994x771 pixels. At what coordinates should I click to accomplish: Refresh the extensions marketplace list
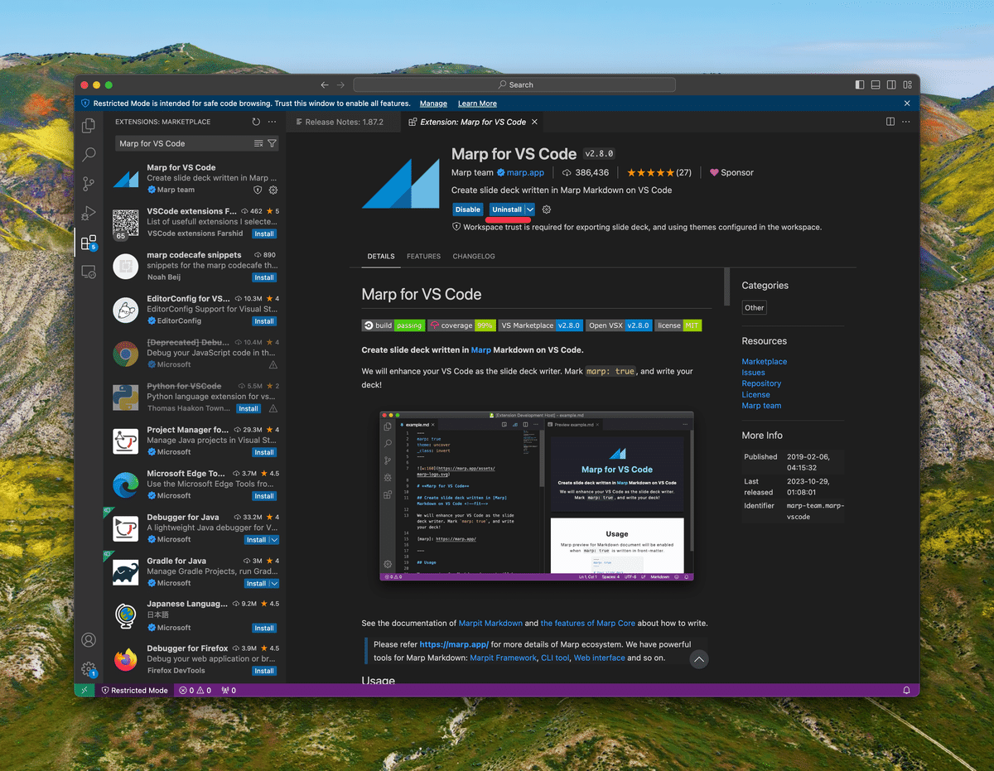click(x=256, y=122)
